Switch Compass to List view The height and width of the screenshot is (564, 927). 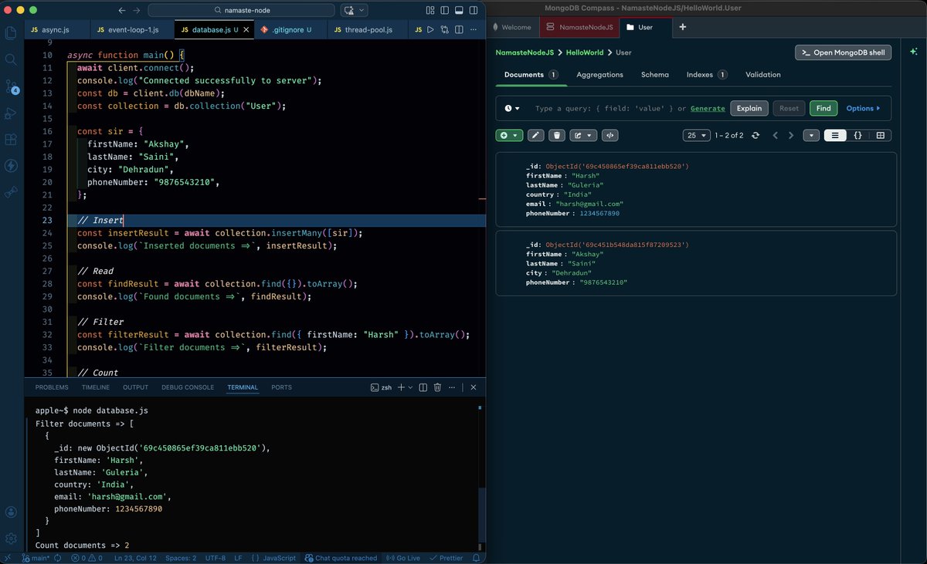(x=835, y=135)
